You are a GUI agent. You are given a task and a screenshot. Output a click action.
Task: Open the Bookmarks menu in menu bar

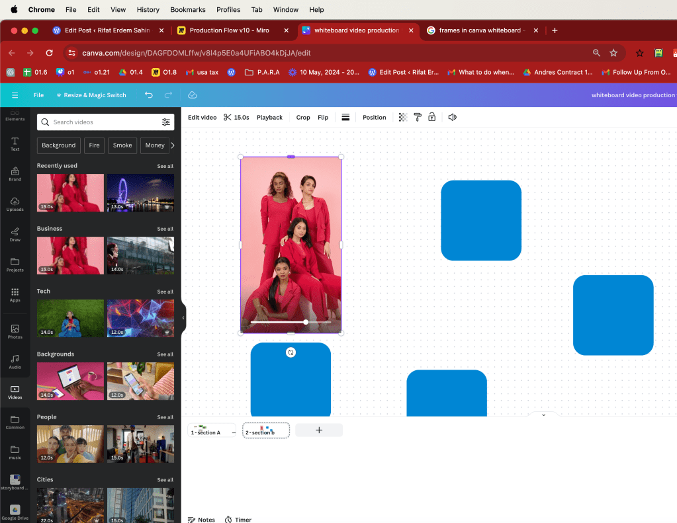[188, 9]
